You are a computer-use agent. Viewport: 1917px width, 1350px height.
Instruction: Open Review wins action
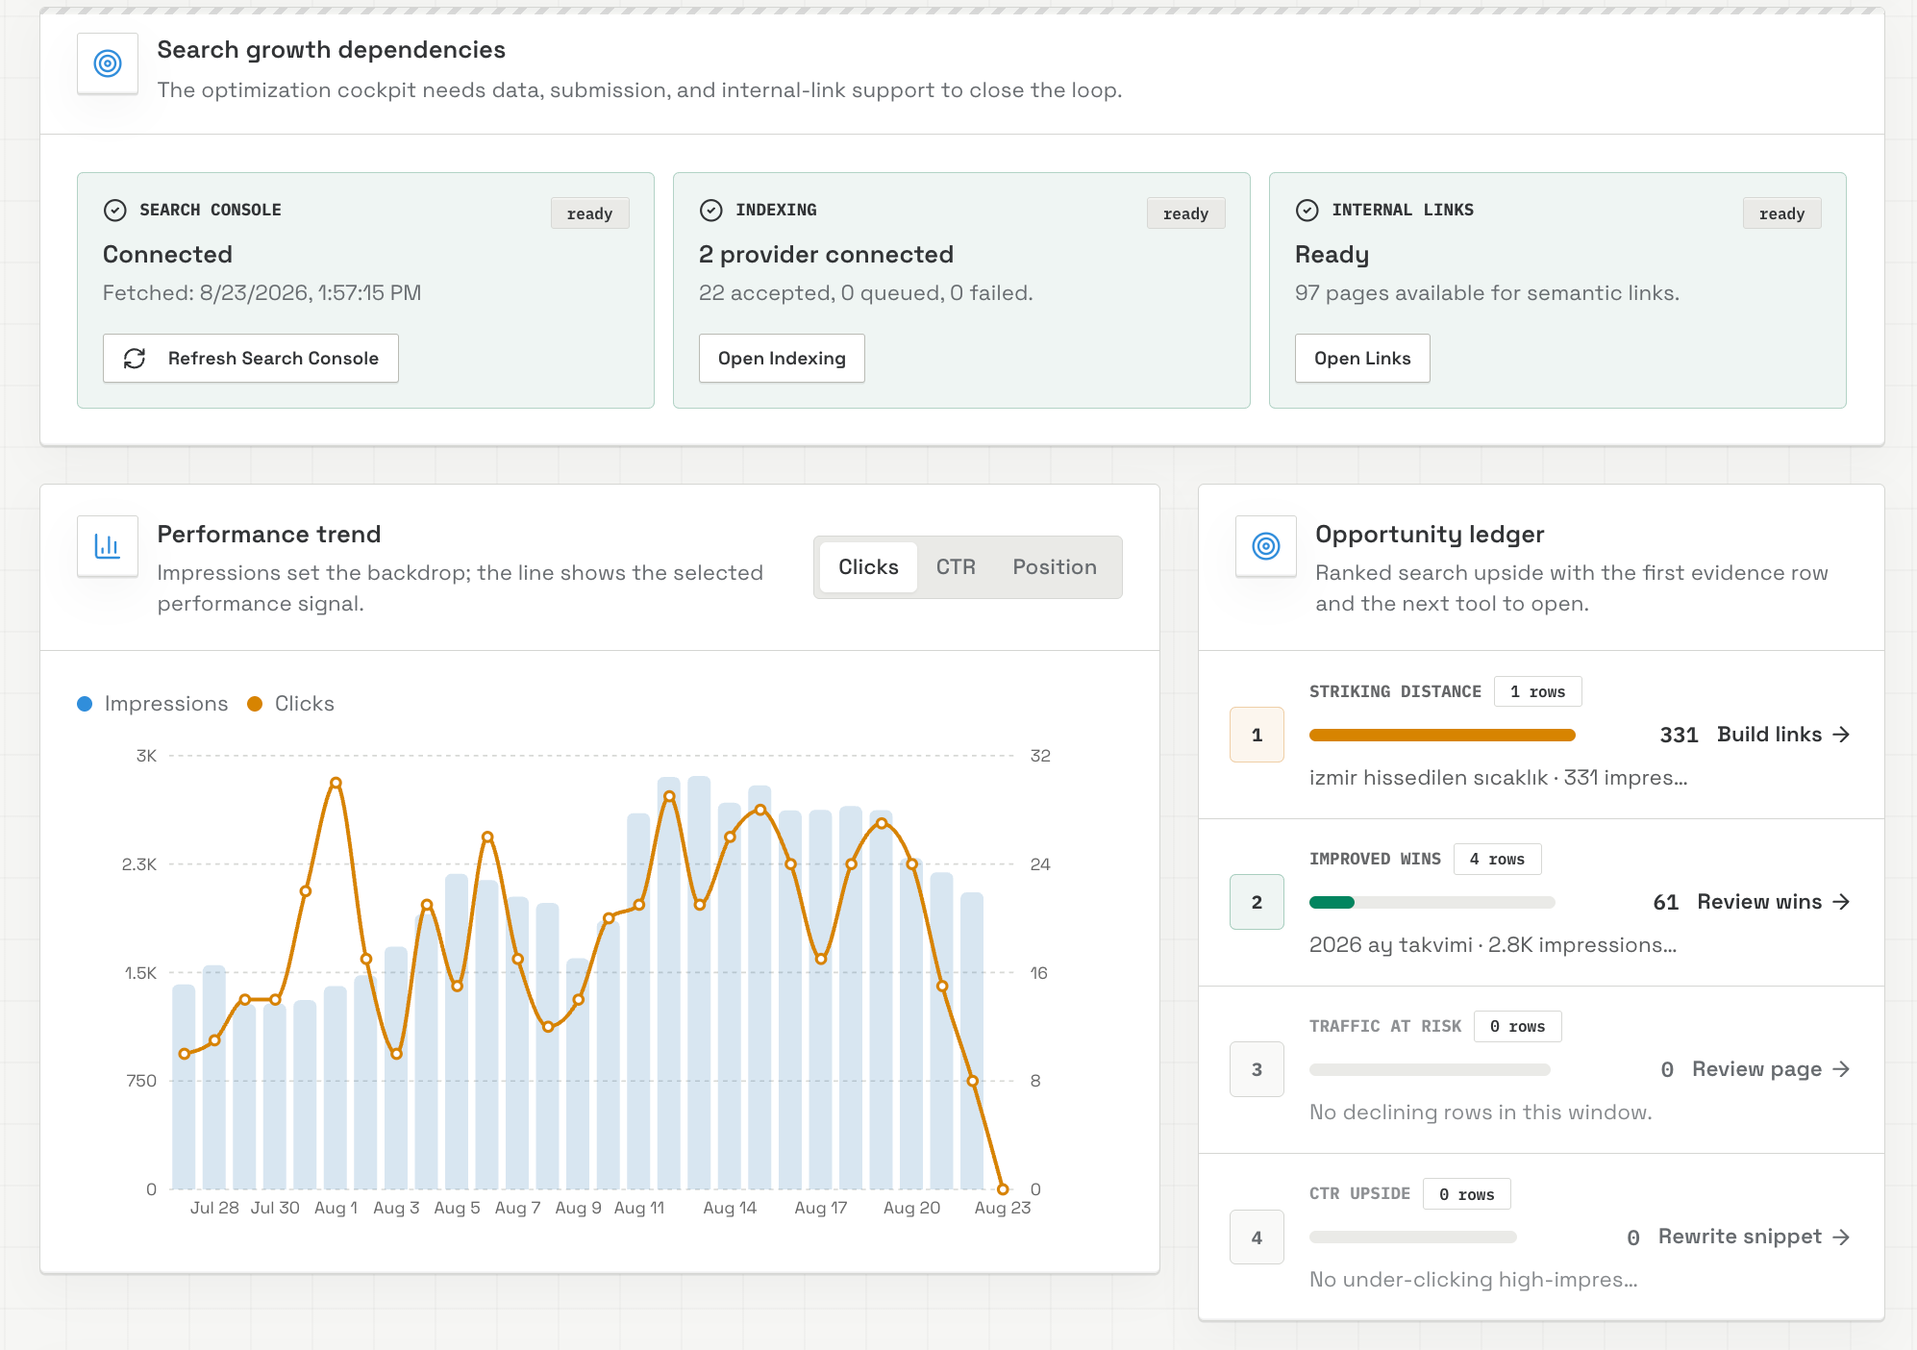point(1774,902)
